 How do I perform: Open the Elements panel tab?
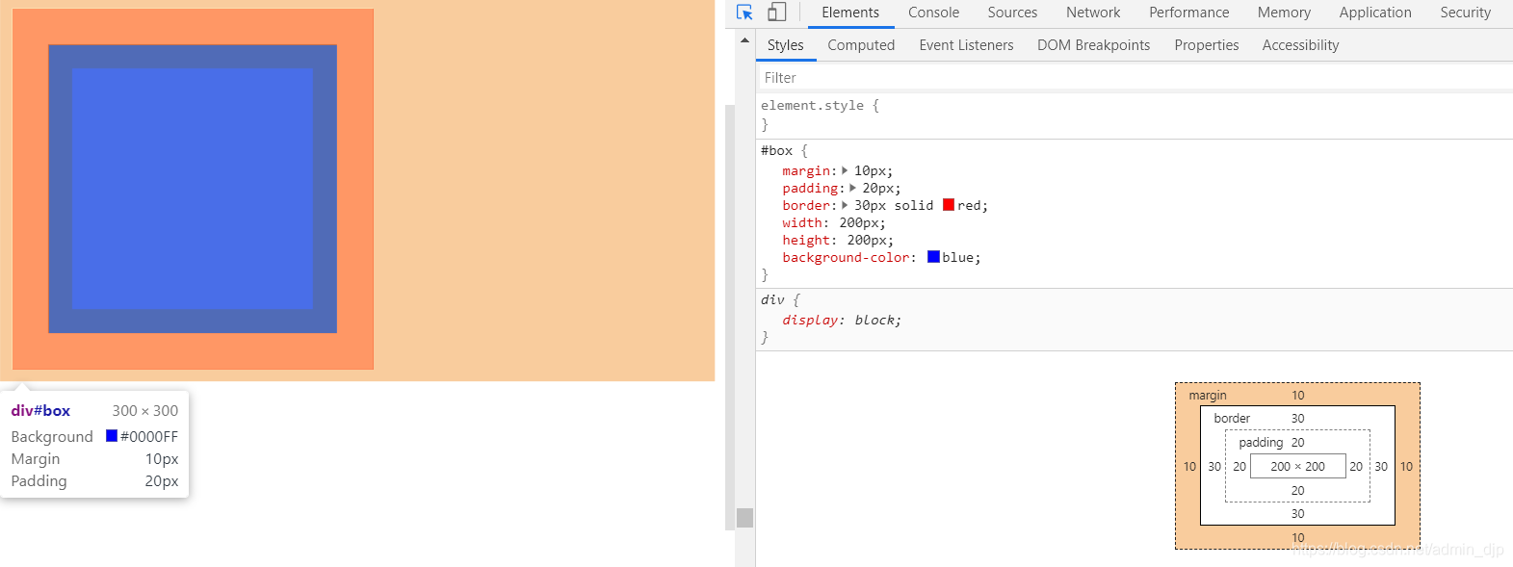point(850,13)
